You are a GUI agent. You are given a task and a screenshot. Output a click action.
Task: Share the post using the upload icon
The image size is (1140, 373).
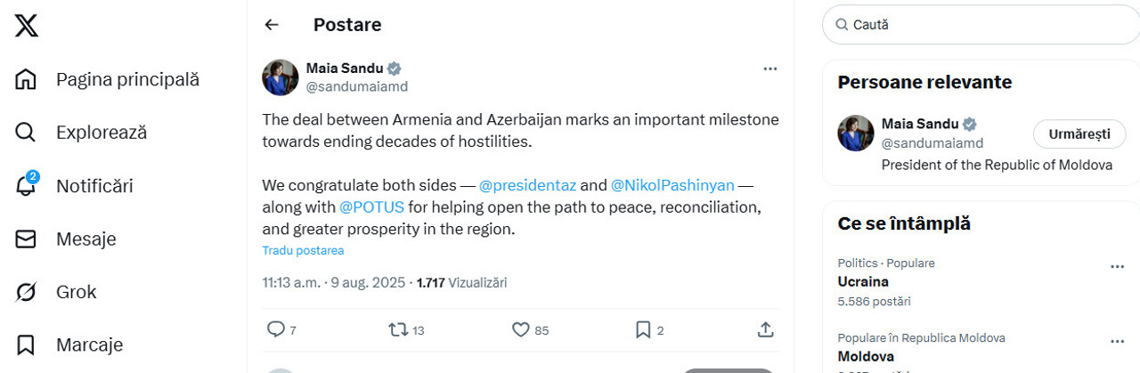point(765,329)
